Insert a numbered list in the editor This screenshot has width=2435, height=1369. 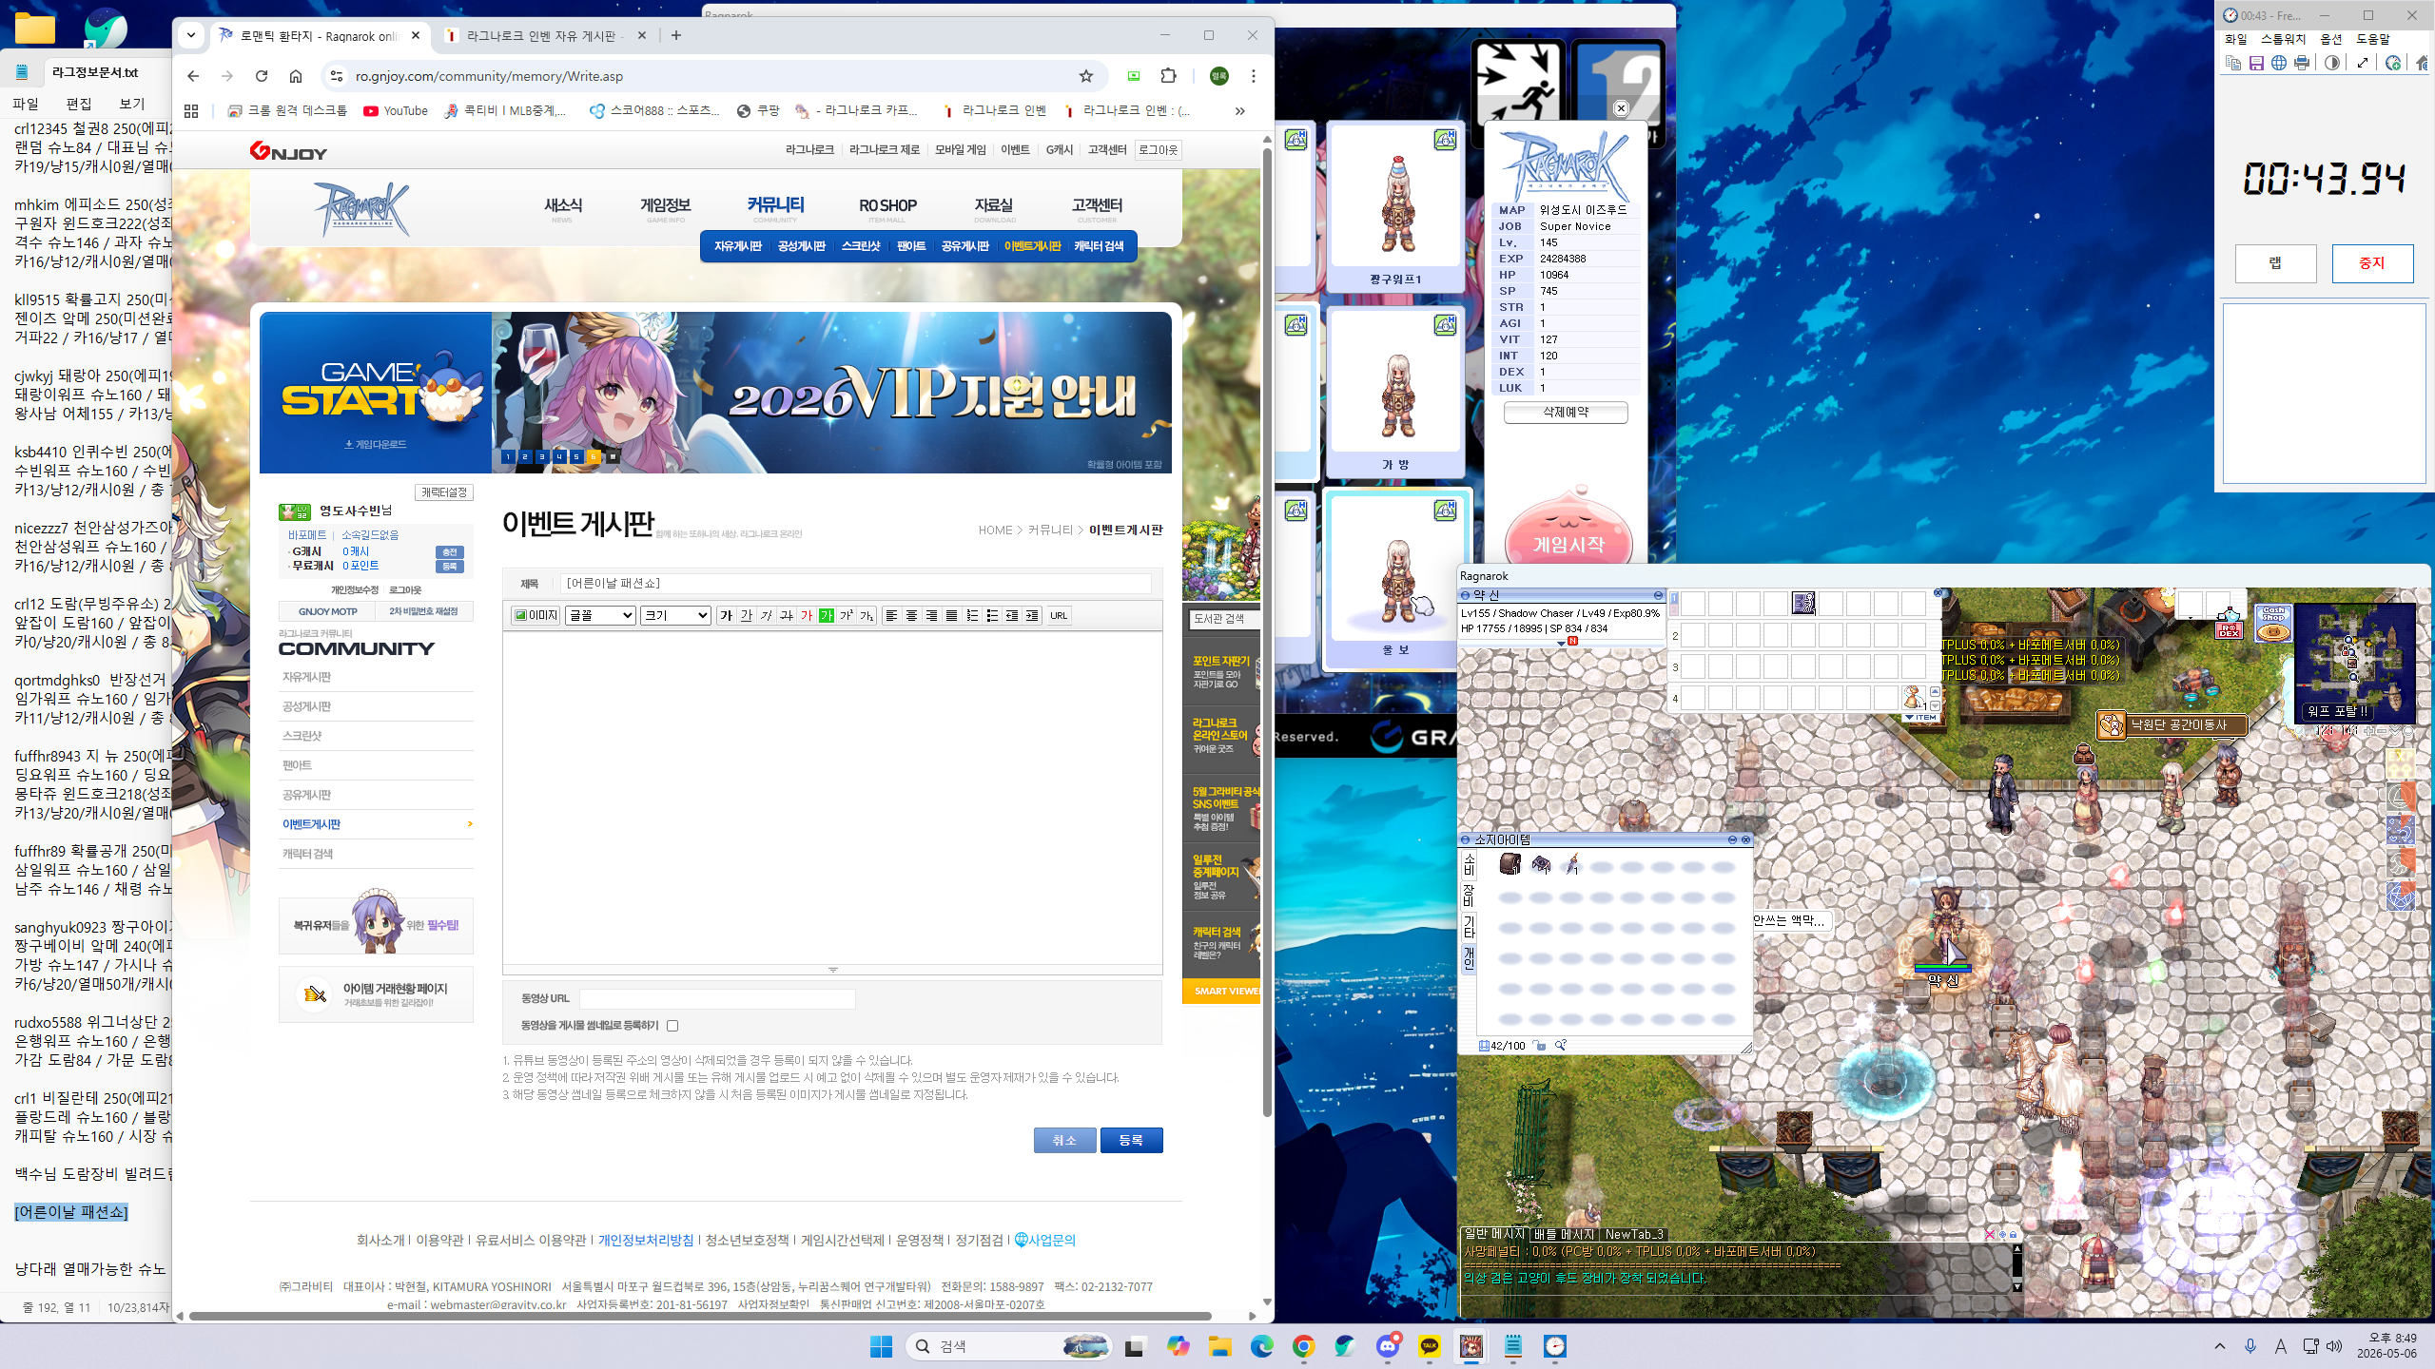972,616
